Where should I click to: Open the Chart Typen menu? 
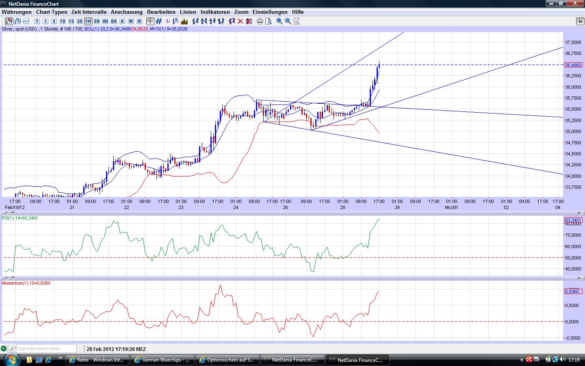click(52, 12)
